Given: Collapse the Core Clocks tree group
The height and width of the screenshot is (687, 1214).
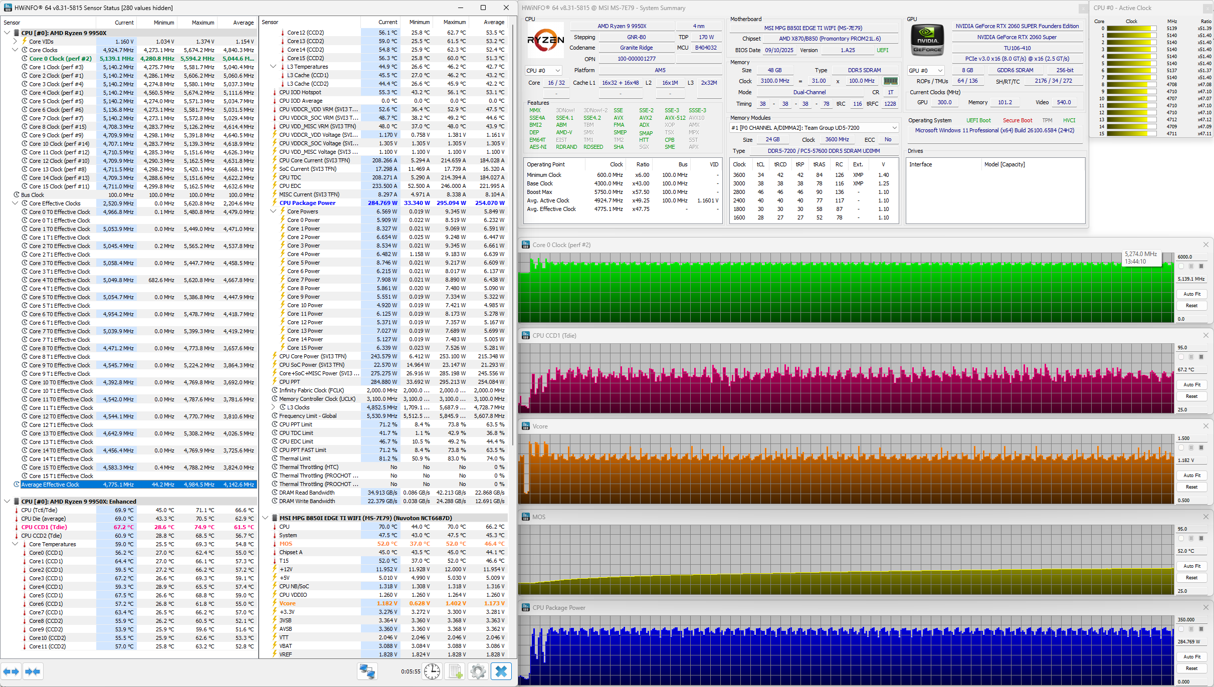Looking at the screenshot, I should [15, 50].
